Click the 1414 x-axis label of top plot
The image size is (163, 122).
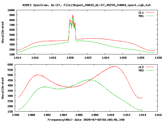tap(17, 58)
